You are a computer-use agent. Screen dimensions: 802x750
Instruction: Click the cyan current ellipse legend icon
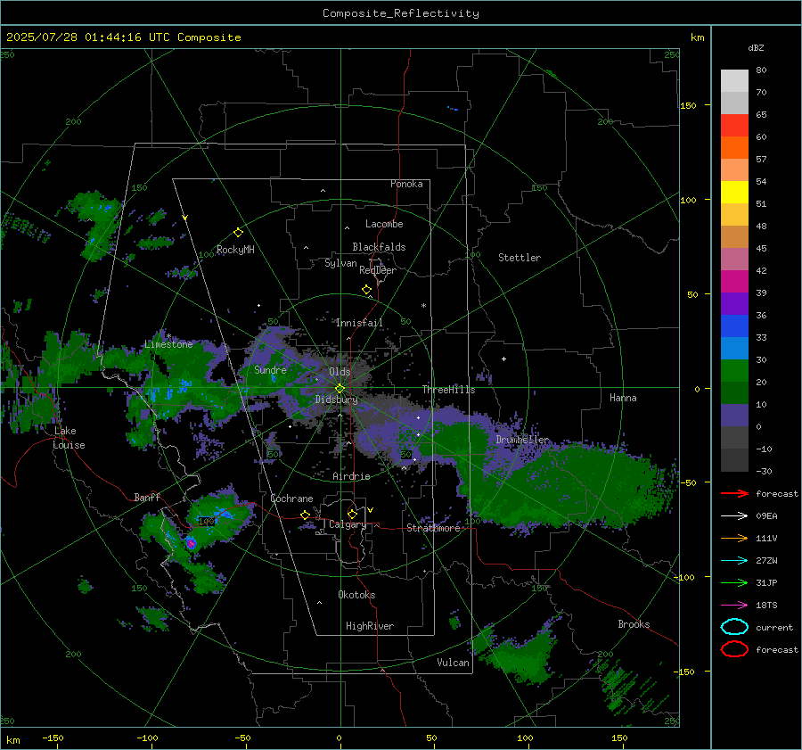coord(734,627)
